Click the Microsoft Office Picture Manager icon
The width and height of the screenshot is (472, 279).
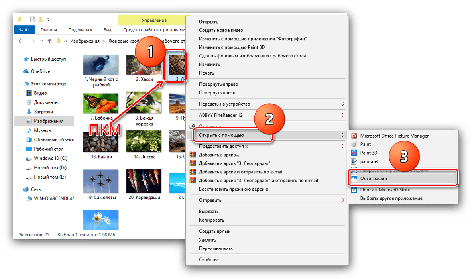(x=354, y=136)
